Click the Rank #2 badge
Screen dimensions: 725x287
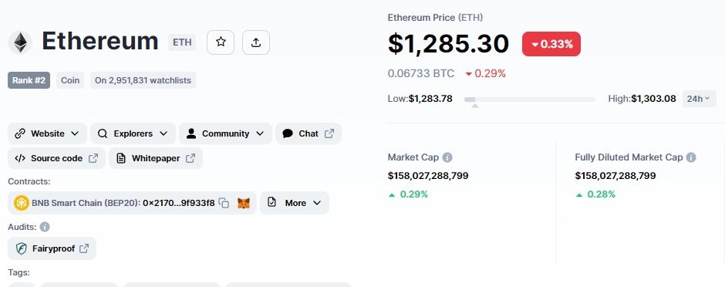[x=29, y=80]
